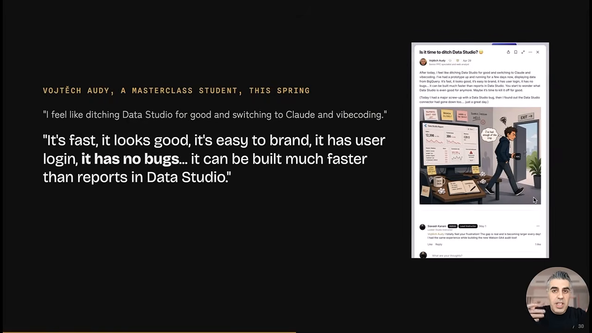Click the "What are your thoughts?" comment field
This screenshot has height=333, width=592.
486,255
